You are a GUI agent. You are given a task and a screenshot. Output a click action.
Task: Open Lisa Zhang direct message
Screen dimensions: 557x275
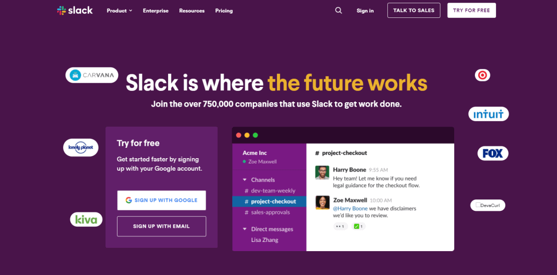tap(265, 240)
